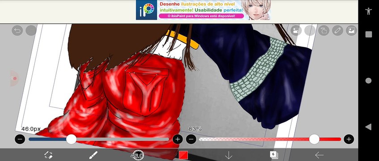Decrease brush thickness with minus button
This screenshot has width=379, height=161.
point(20,139)
